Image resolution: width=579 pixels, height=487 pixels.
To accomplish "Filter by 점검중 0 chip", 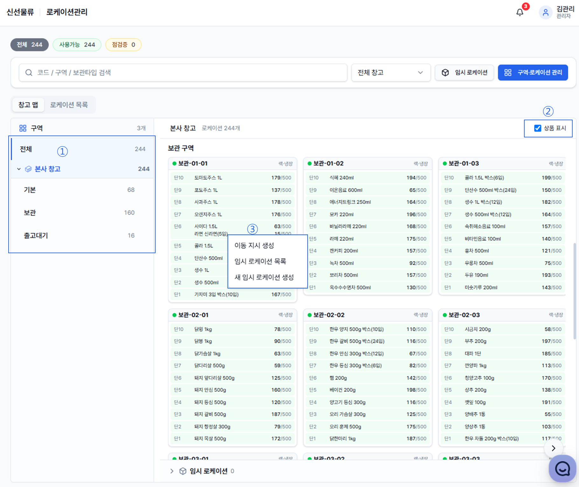I will [x=123, y=45].
